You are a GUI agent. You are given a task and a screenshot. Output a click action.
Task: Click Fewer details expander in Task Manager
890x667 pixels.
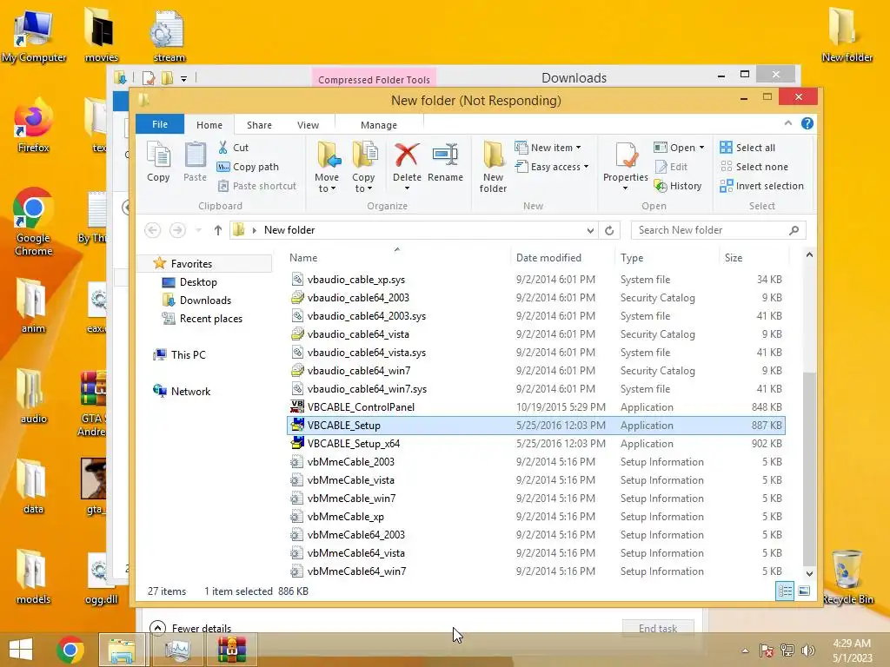[190, 628]
